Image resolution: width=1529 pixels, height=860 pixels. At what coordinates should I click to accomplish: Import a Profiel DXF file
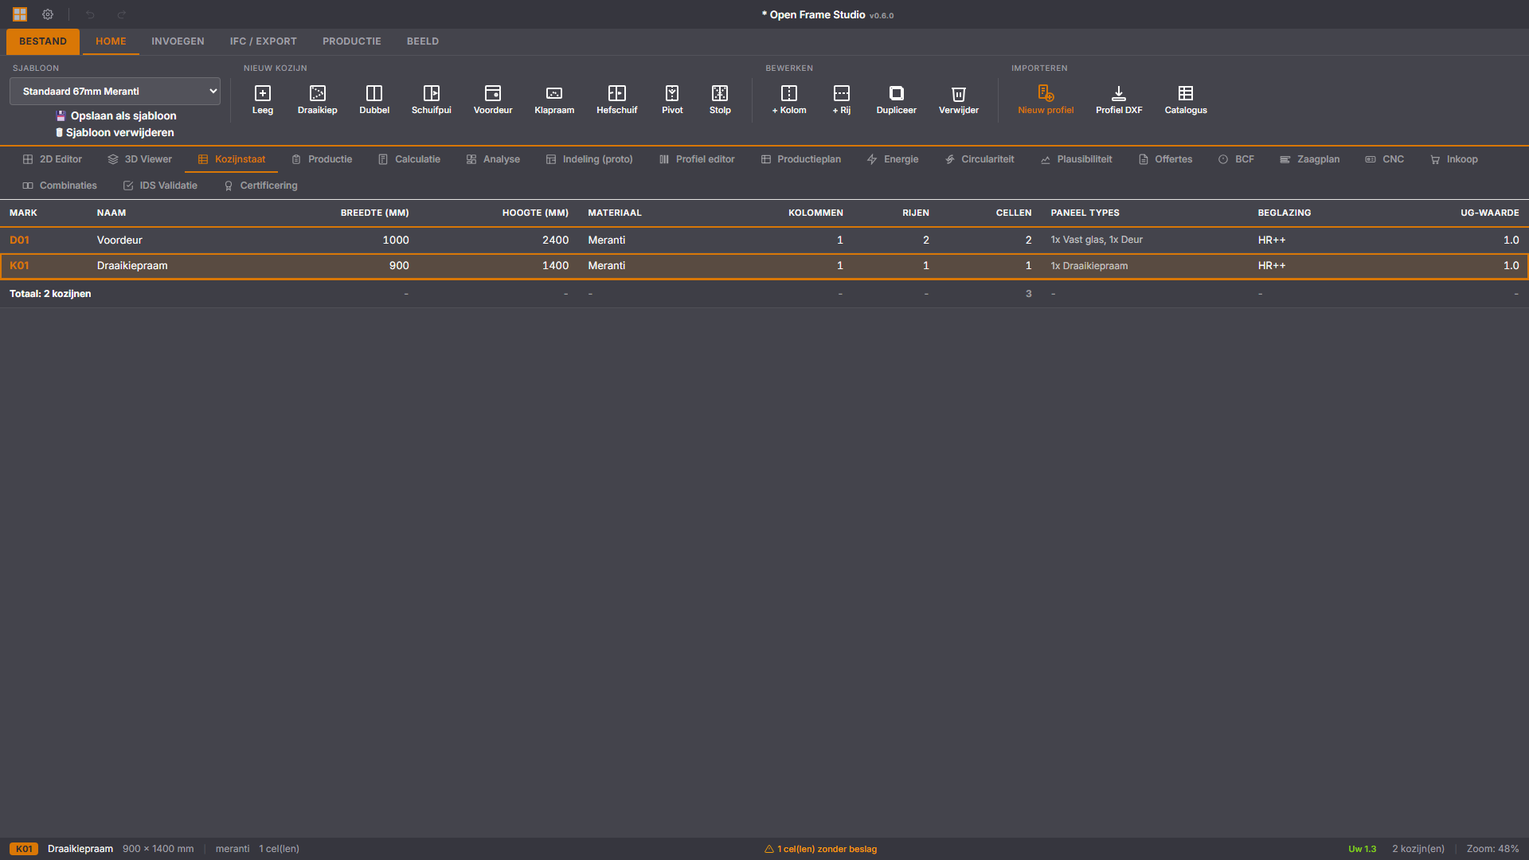[1118, 100]
